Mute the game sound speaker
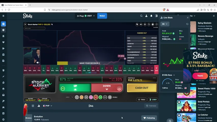Screen dimensions: 217x122 tap(141, 24)
